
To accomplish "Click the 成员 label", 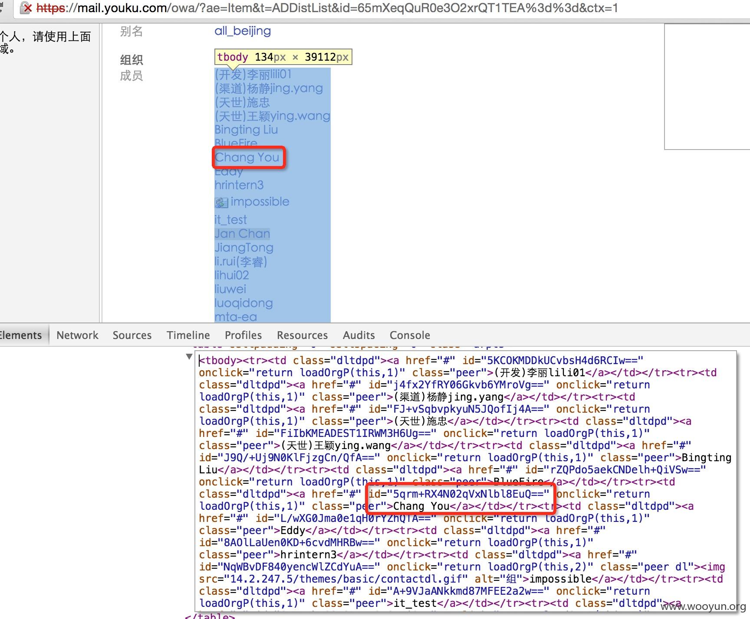I will coord(132,76).
